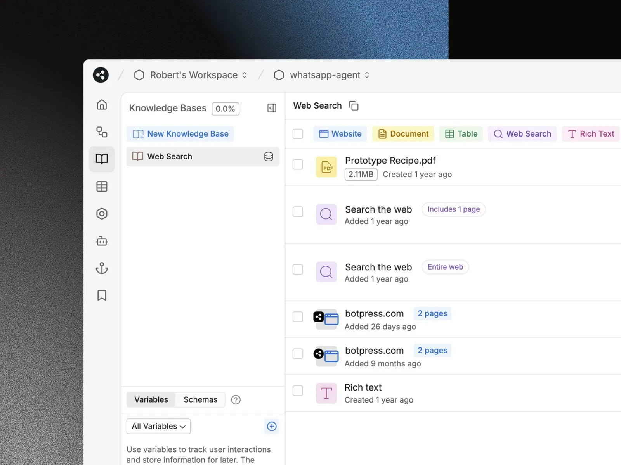Copy the Web Search title via copy icon

tap(353, 105)
